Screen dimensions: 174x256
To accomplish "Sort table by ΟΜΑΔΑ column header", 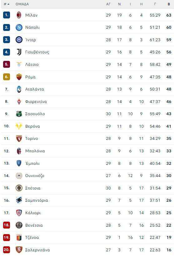I will 22,4.
